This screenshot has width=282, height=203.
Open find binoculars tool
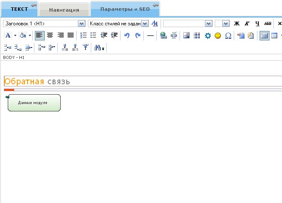[x=98, y=48]
